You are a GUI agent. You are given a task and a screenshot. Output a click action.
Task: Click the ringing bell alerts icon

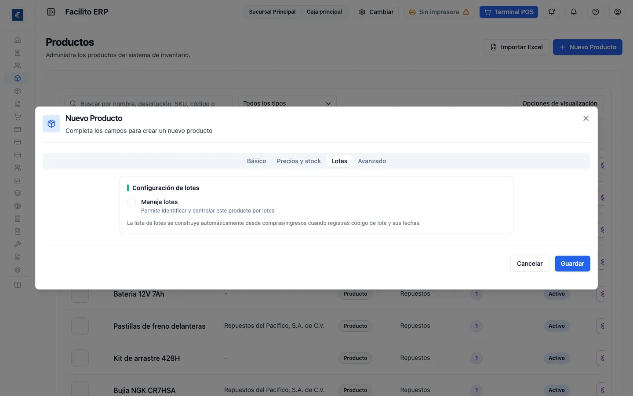point(552,12)
